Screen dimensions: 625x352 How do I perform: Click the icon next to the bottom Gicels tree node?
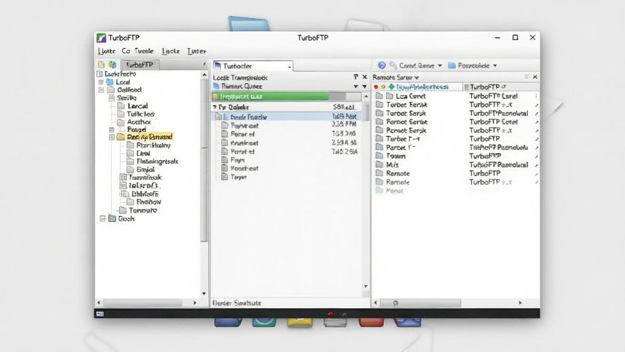tap(112, 219)
